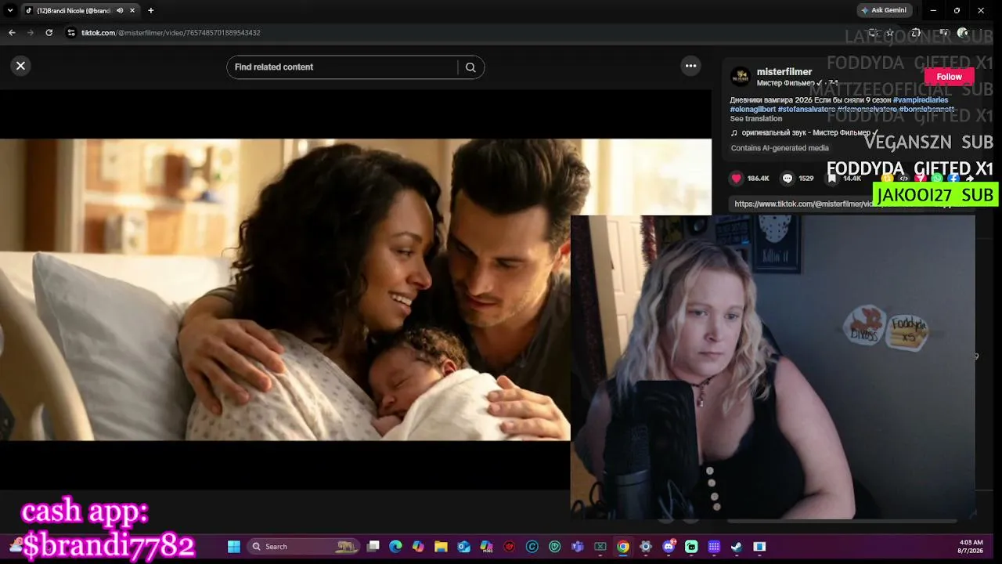The height and width of the screenshot is (564, 1002).
Task: Launch Microsoft Edge from the taskbar
Action: 395,547
